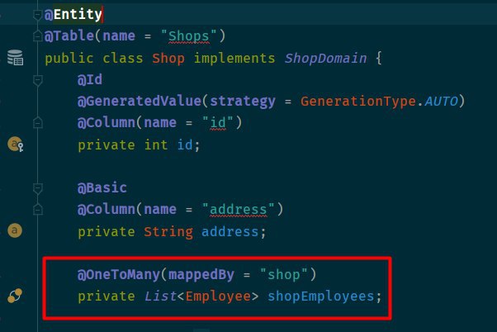Click the implements keyword
This screenshot has width=497, height=332.
tap(234, 59)
